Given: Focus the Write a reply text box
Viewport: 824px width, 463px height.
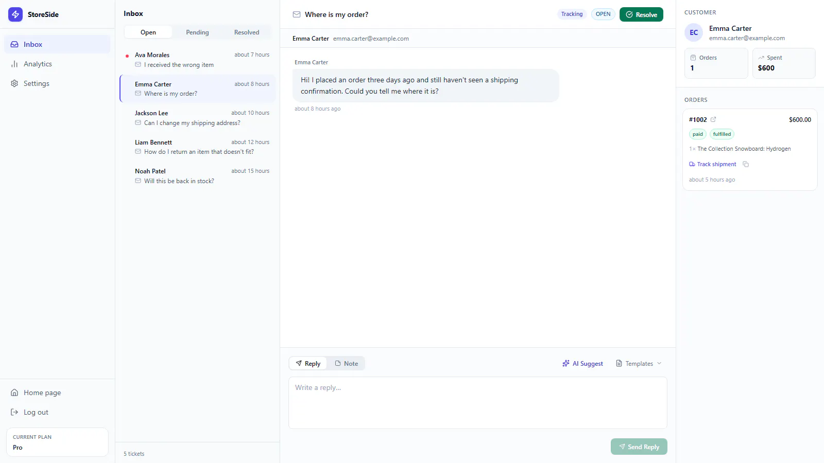Looking at the screenshot, I should (x=478, y=403).
